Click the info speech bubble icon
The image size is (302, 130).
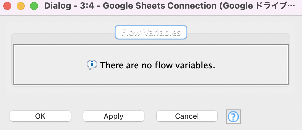(92, 65)
